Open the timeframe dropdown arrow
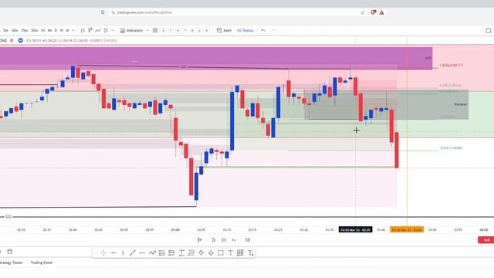 (73, 31)
